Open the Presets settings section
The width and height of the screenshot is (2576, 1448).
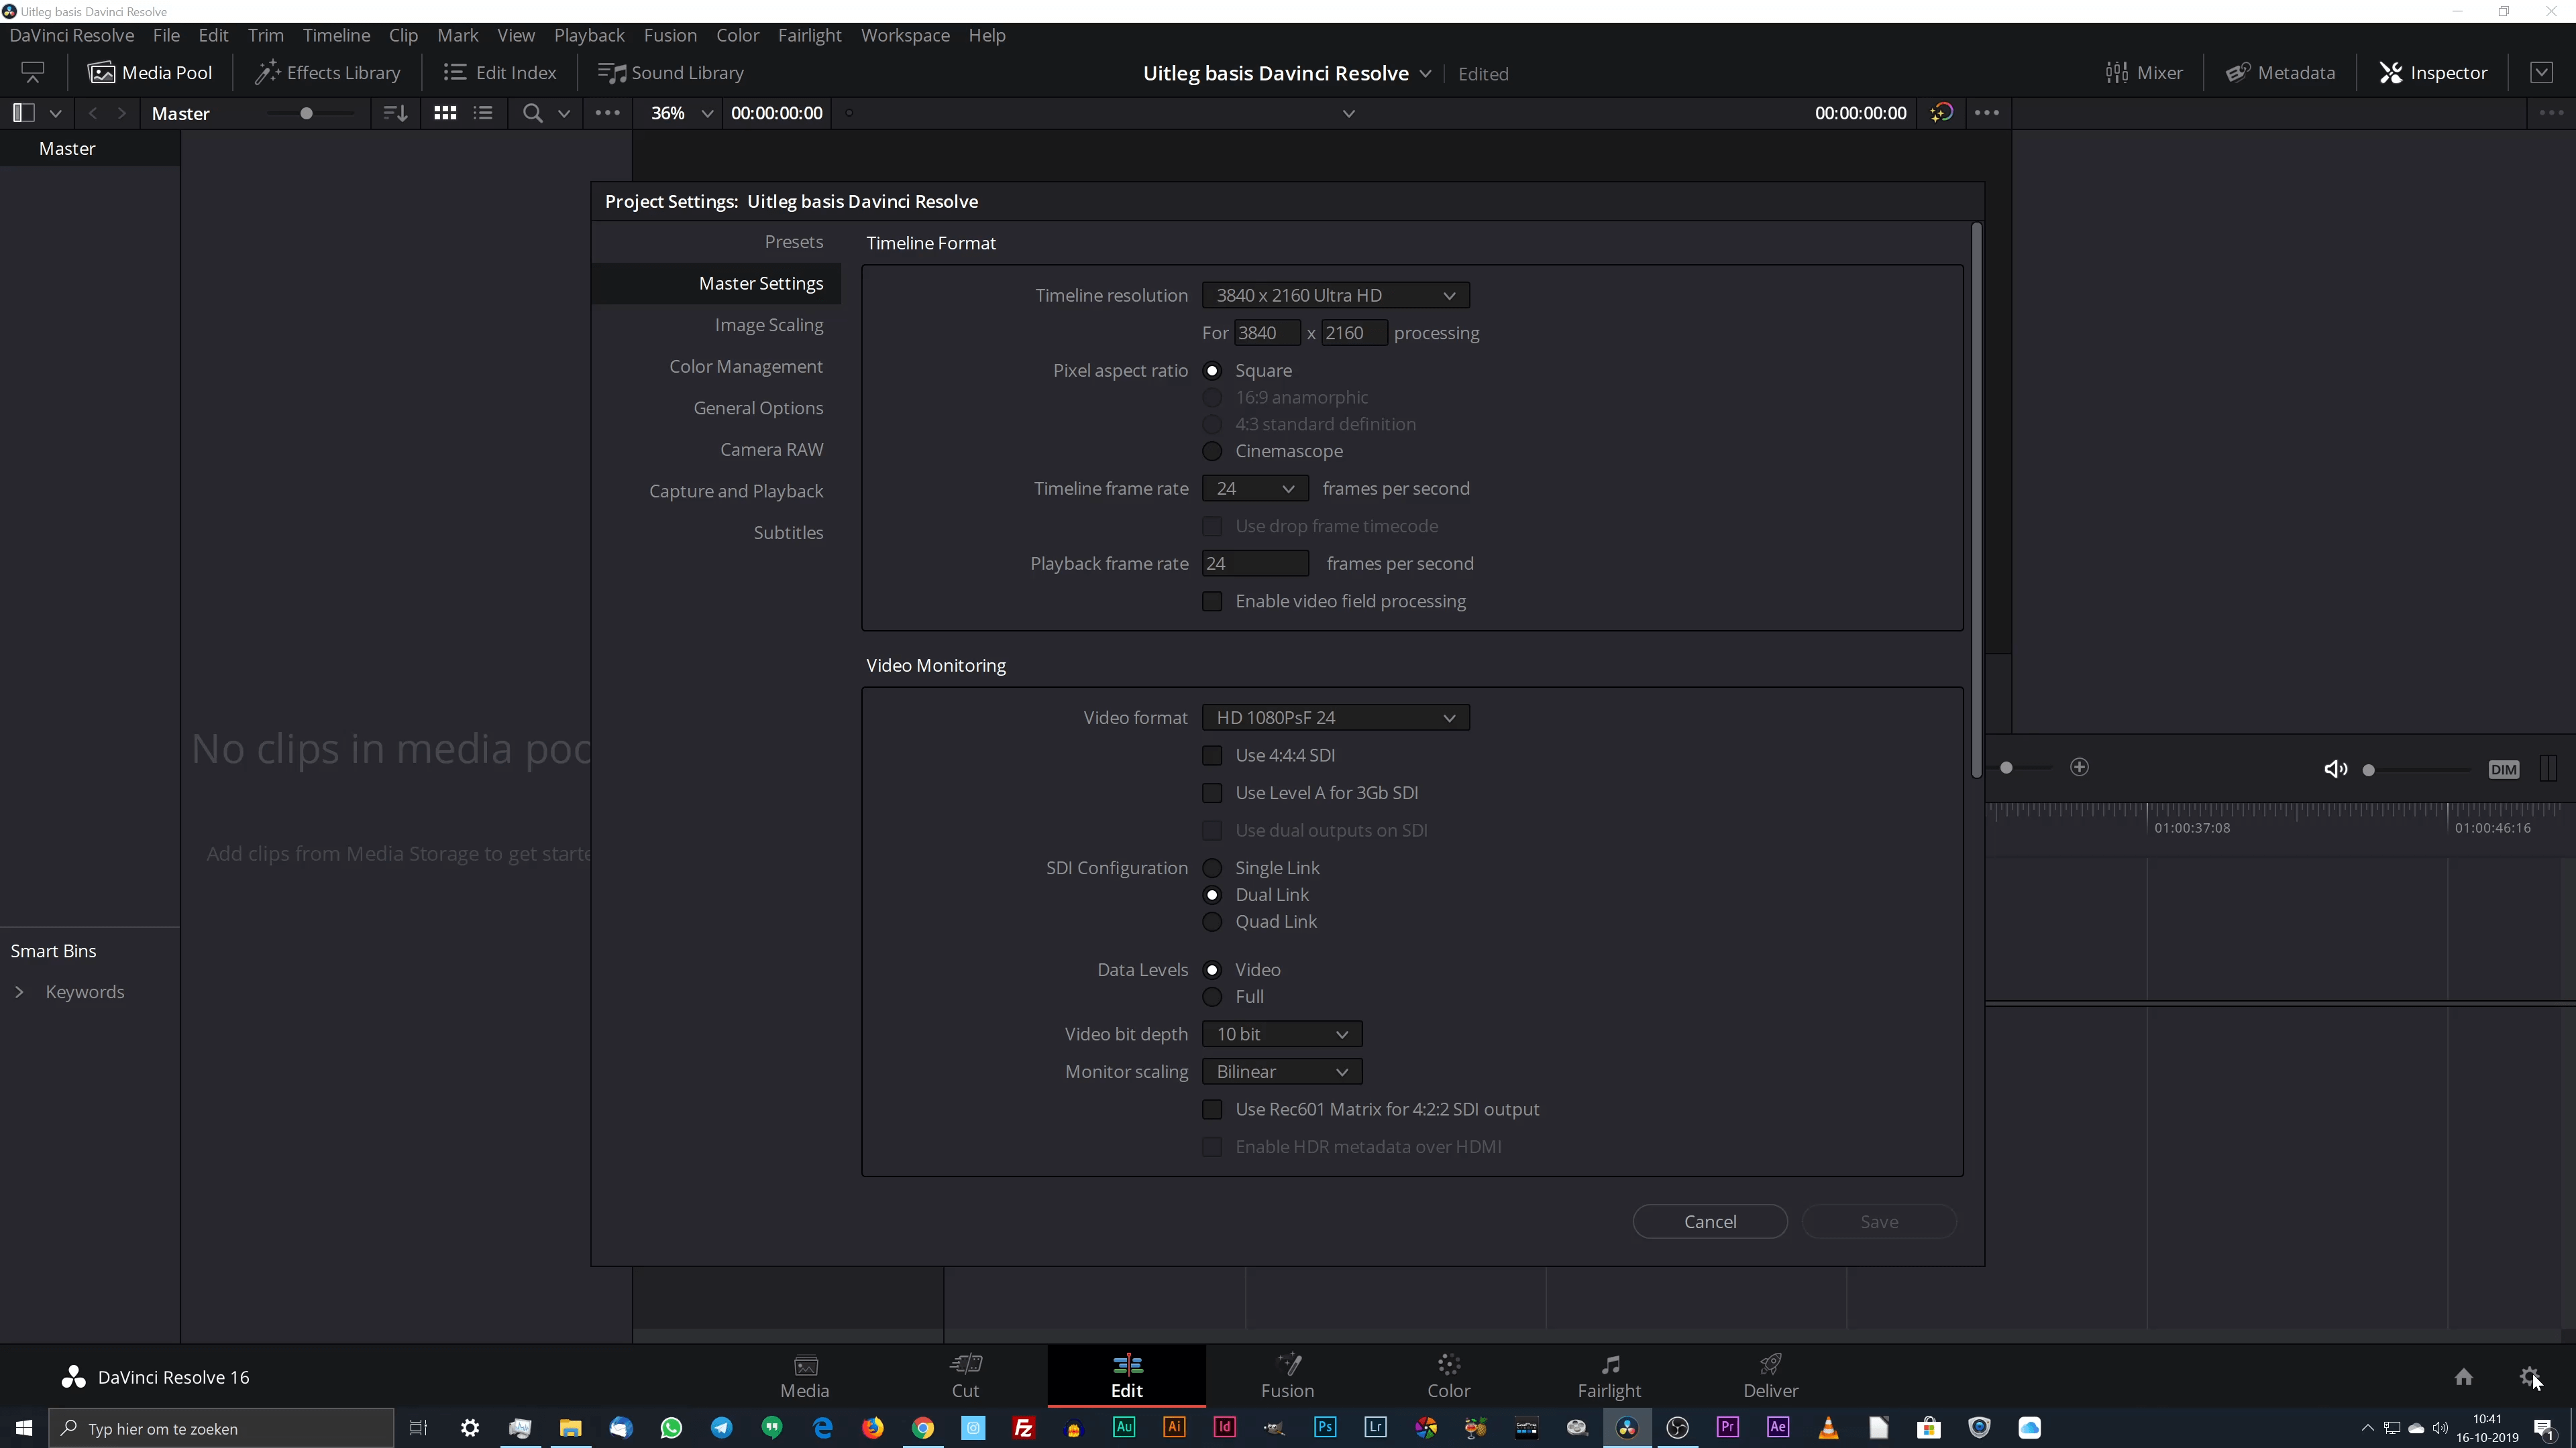click(793, 242)
